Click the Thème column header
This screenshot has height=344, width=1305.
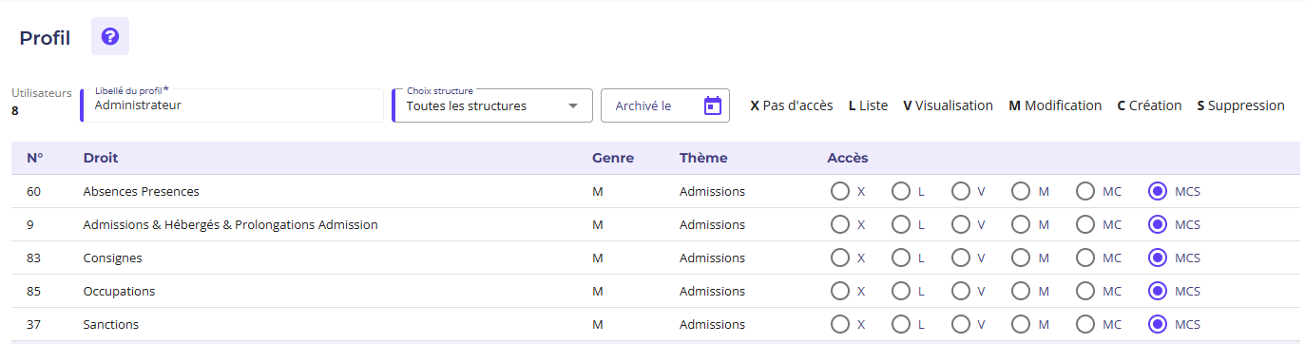[703, 158]
